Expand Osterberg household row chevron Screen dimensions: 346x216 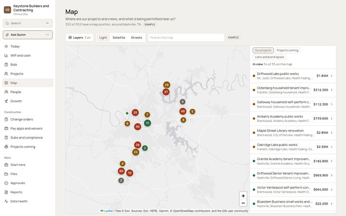pos(332,90)
